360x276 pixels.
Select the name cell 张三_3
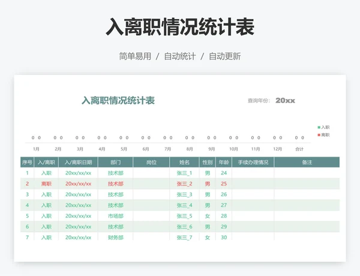click(x=184, y=194)
